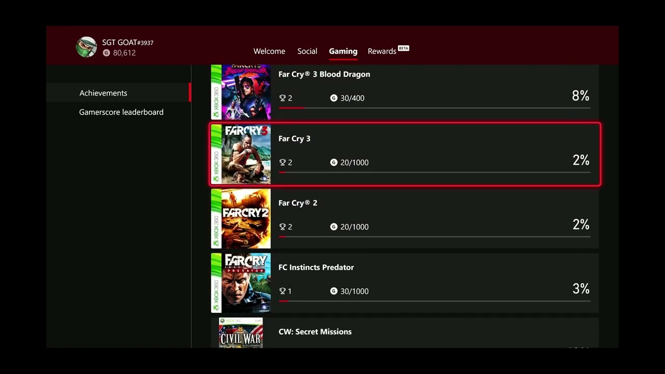This screenshot has height=374, width=665.
Task: Click the 30/1000 gamerscore value
Action: (354, 291)
